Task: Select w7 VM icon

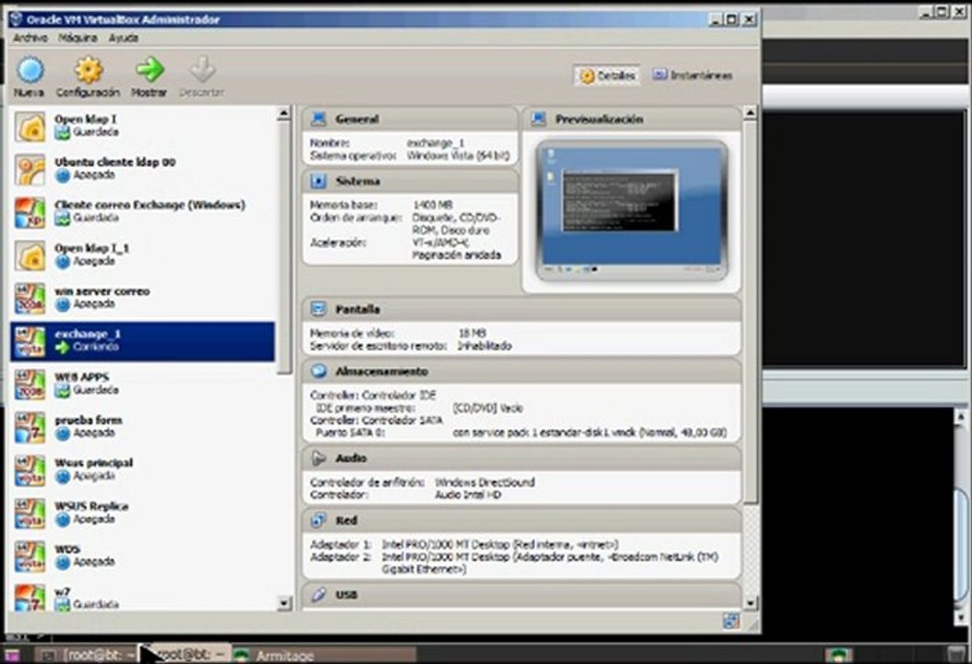Action: tap(30, 597)
